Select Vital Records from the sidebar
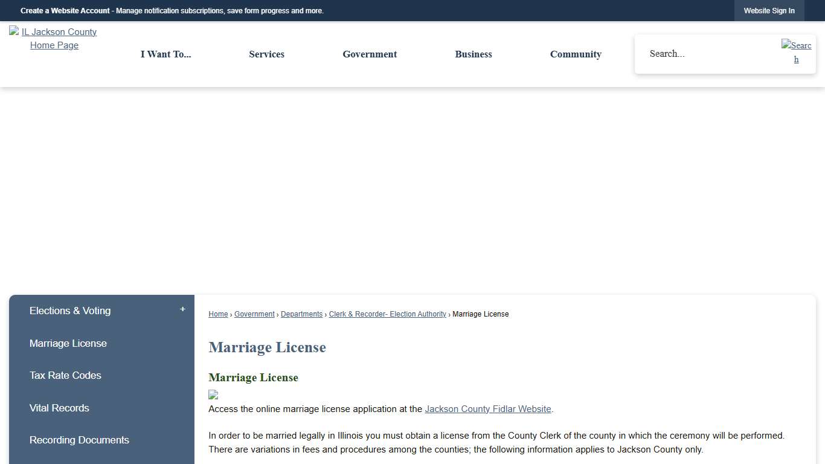The height and width of the screenshot is (464, 825). [59, 408]
